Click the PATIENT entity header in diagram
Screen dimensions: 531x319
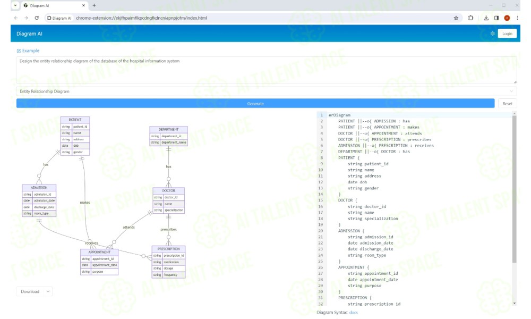tap(75, 120)
